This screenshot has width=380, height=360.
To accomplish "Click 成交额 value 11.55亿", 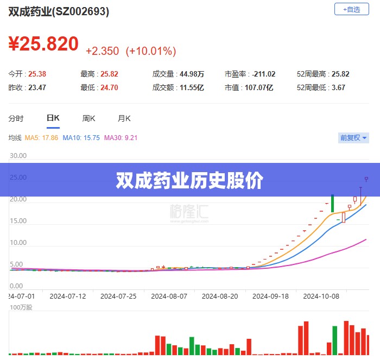I will click(192, 87).
